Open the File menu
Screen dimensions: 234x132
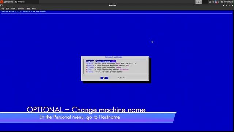coord(3,9)
